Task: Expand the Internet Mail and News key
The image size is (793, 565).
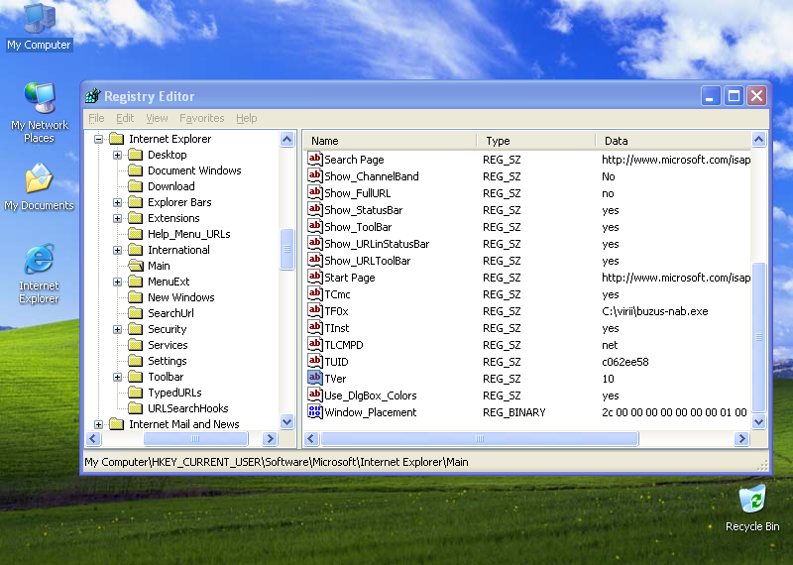Action: coord(98,424)
